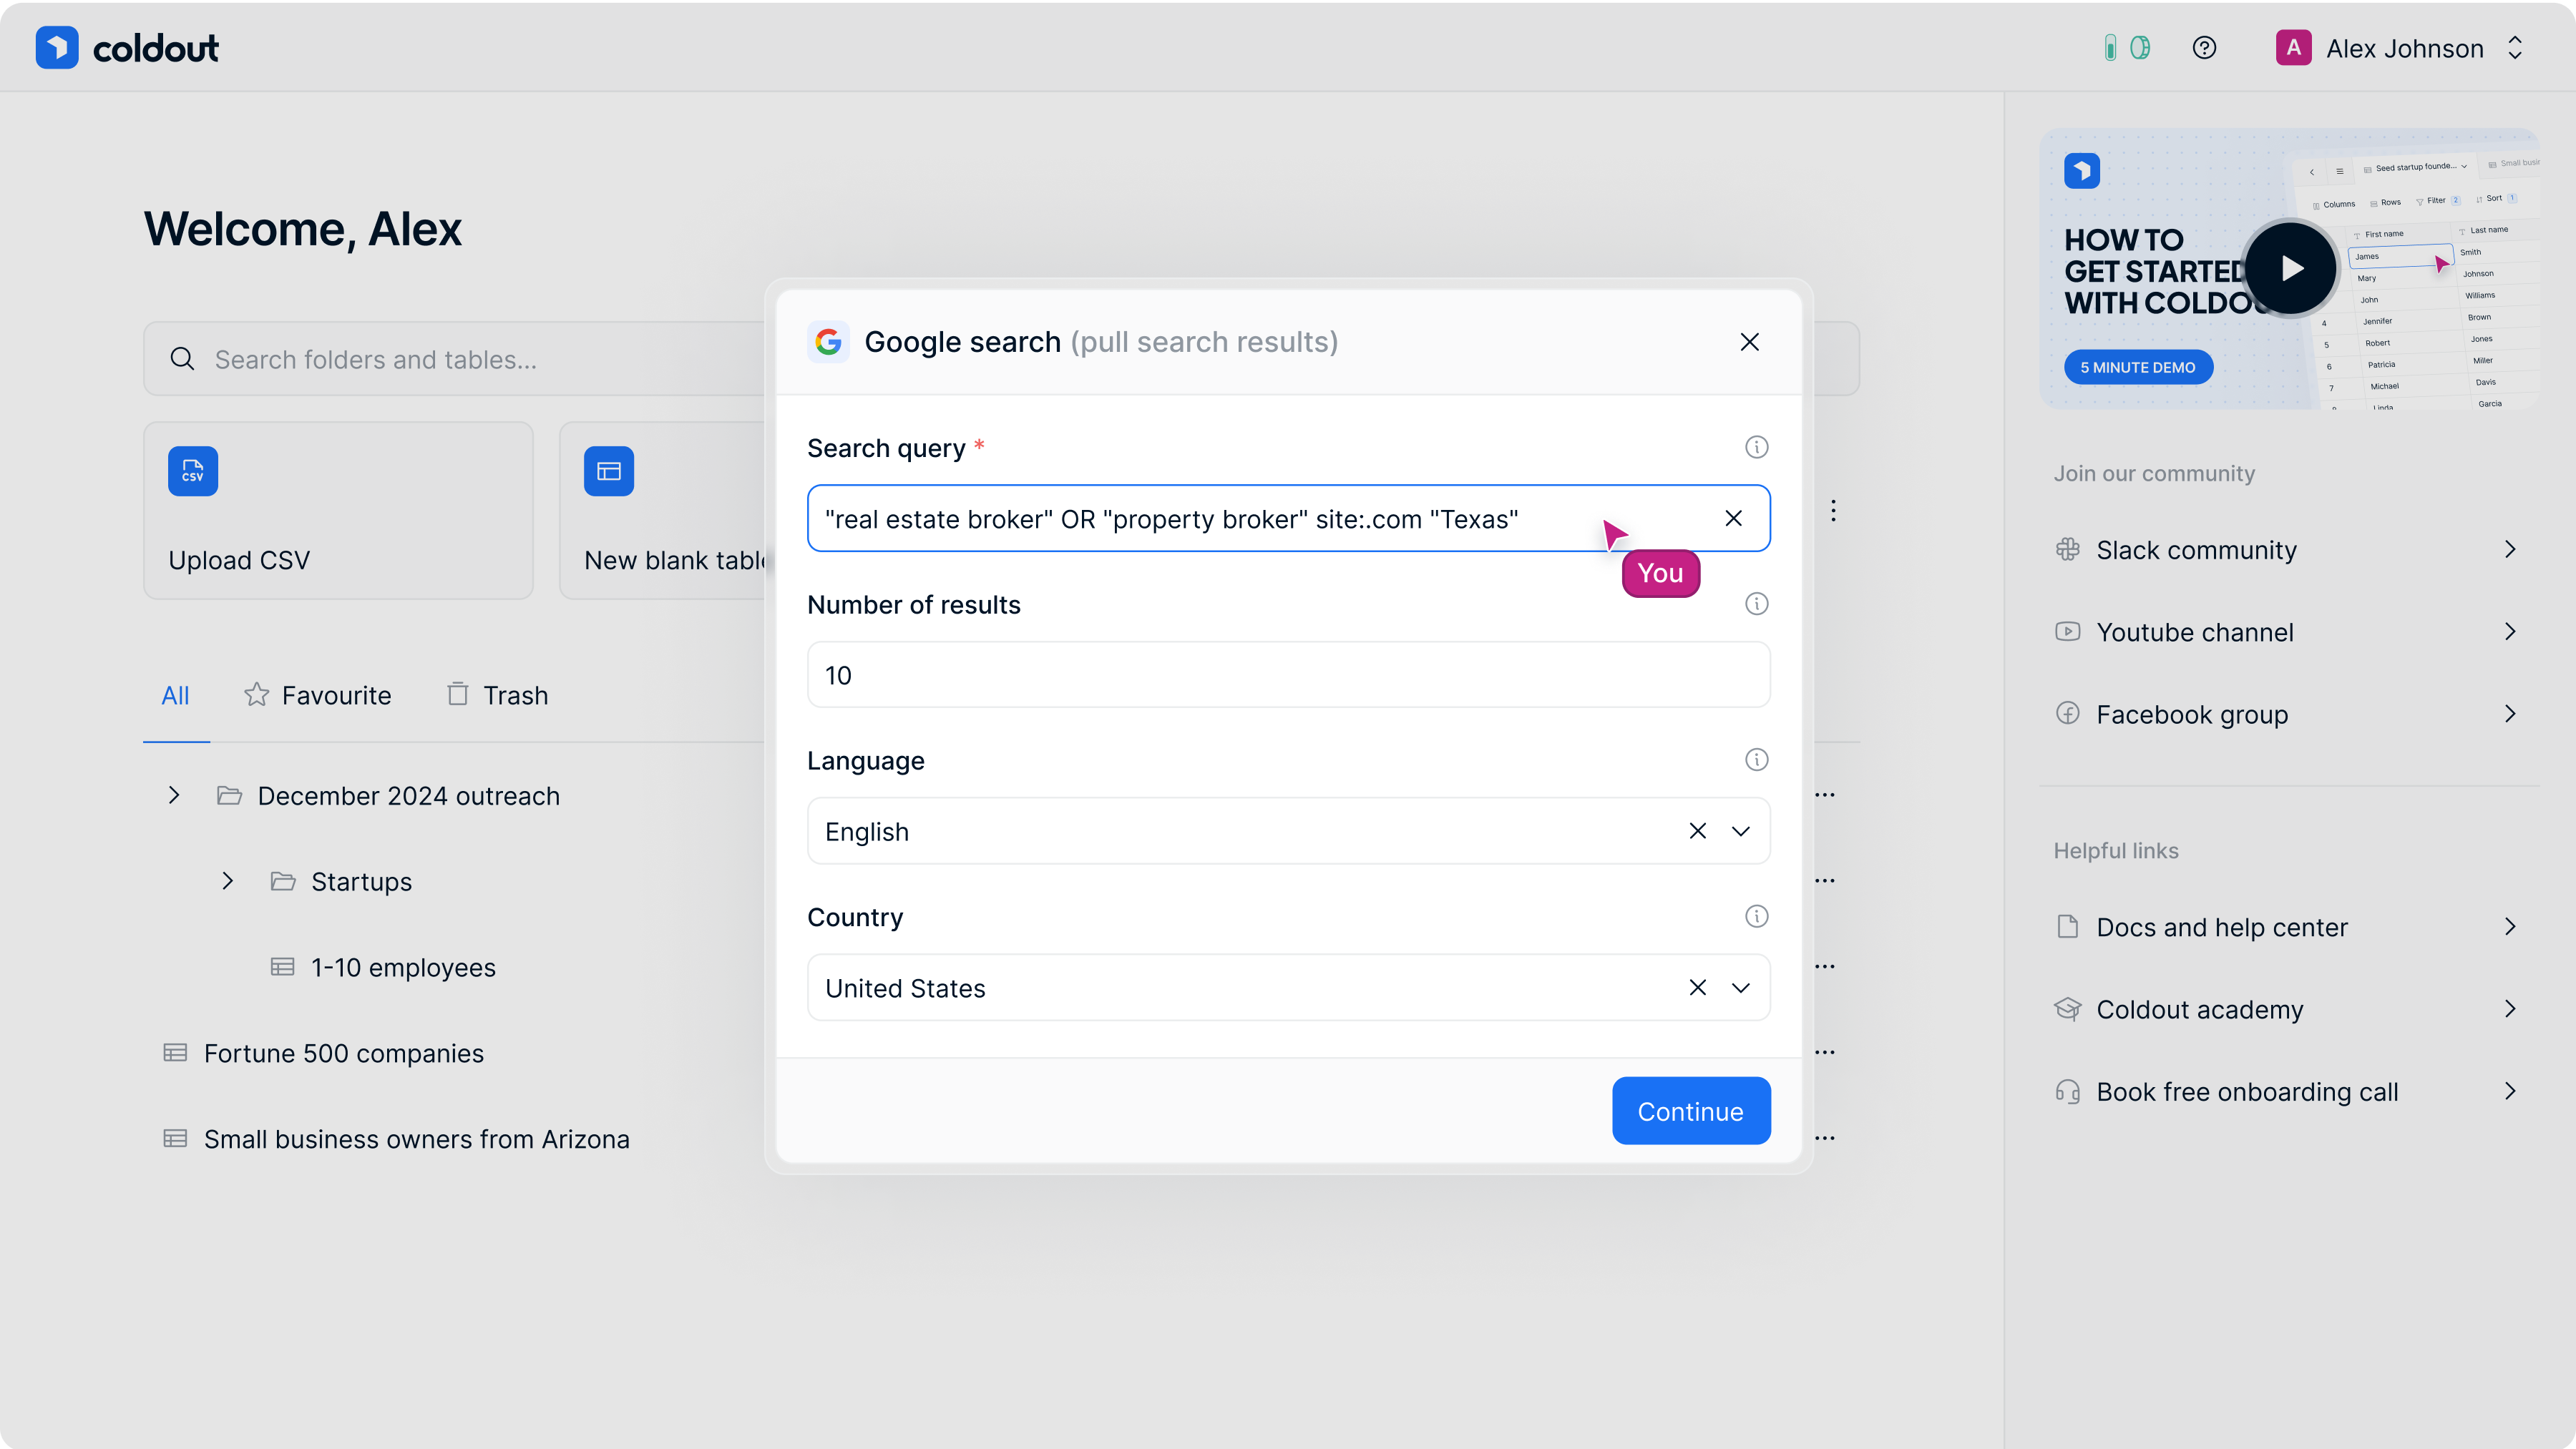Clear the search query text
Screen dimensions: 2576x1449
click(1733, 518)
